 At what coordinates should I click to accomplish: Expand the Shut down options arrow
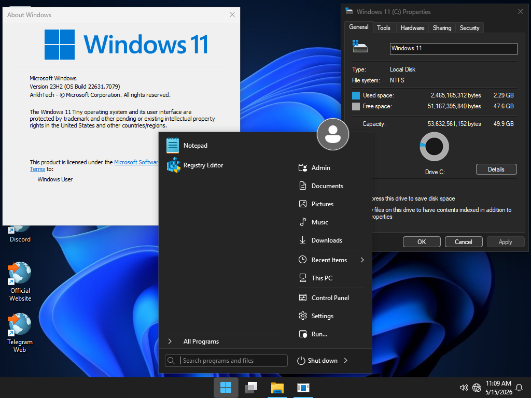click(x=346, y=361)
